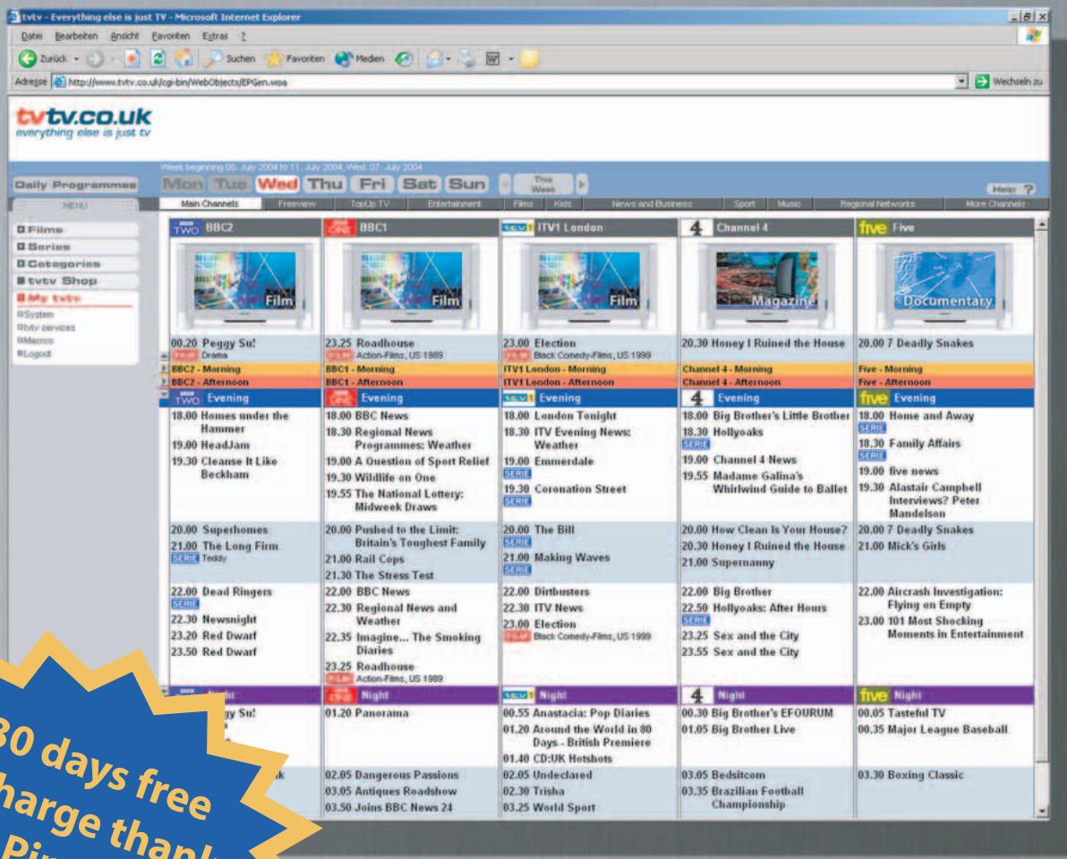Screen dimensions: 1067x859
Task: Open the Medien media panel
Action: (x=359, y=59)
